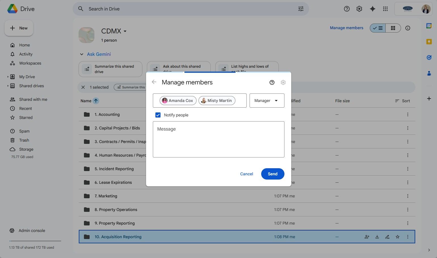Click the Gemini sparkle icon in top bar

(x=372, y=9)
